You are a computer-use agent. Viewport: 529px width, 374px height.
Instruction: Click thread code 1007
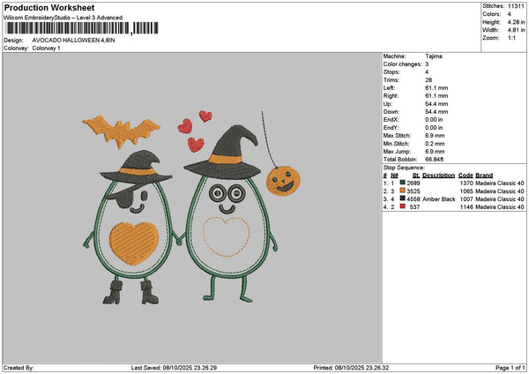(x=466, y=199)
